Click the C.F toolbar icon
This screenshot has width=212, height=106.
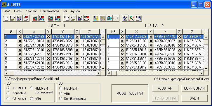116,18
